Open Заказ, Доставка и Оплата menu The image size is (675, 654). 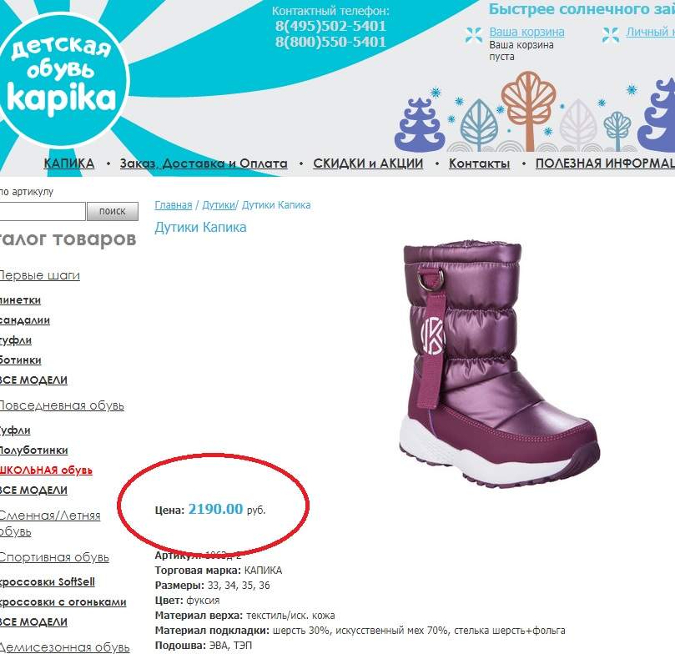[204, 163]
